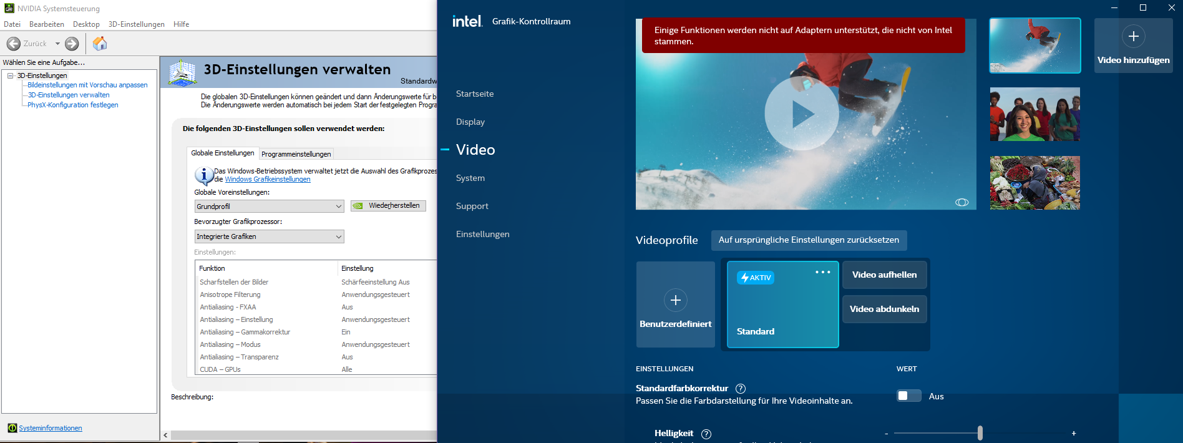Open the Systeminformationen link

51,428
